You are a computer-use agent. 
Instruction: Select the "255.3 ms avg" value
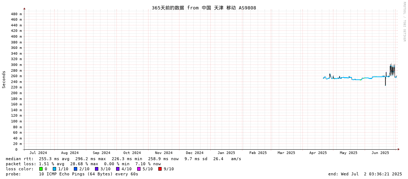point(54,159)
